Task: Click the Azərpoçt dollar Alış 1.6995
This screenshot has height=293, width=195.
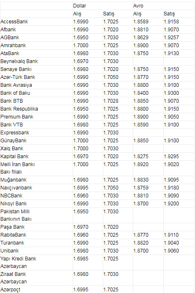Action: pos(81,290)
